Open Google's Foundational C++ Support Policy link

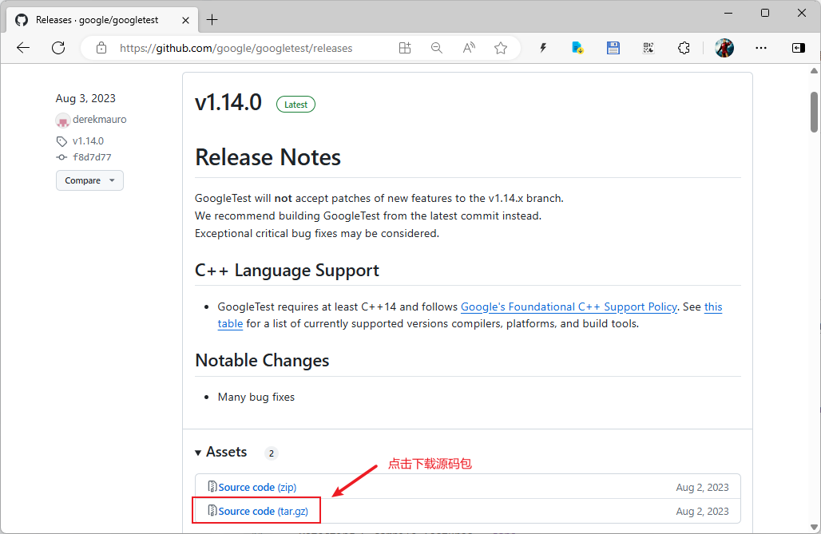(569, 307)
